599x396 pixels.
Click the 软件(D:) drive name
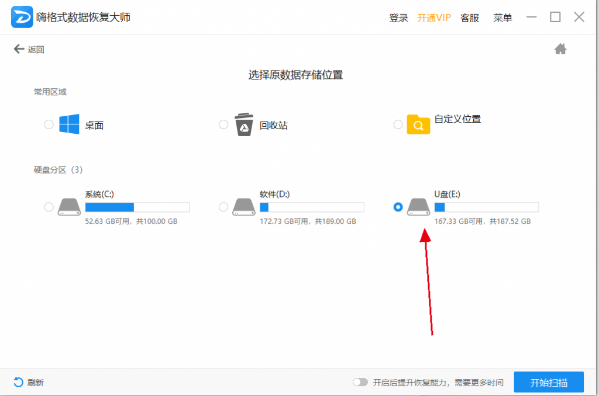point(275,194)
